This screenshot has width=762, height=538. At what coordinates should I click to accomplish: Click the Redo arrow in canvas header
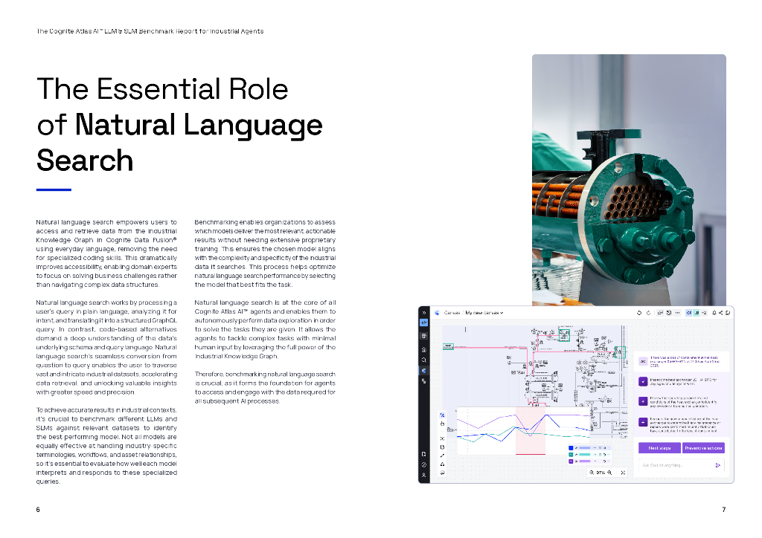pos(648,313)
